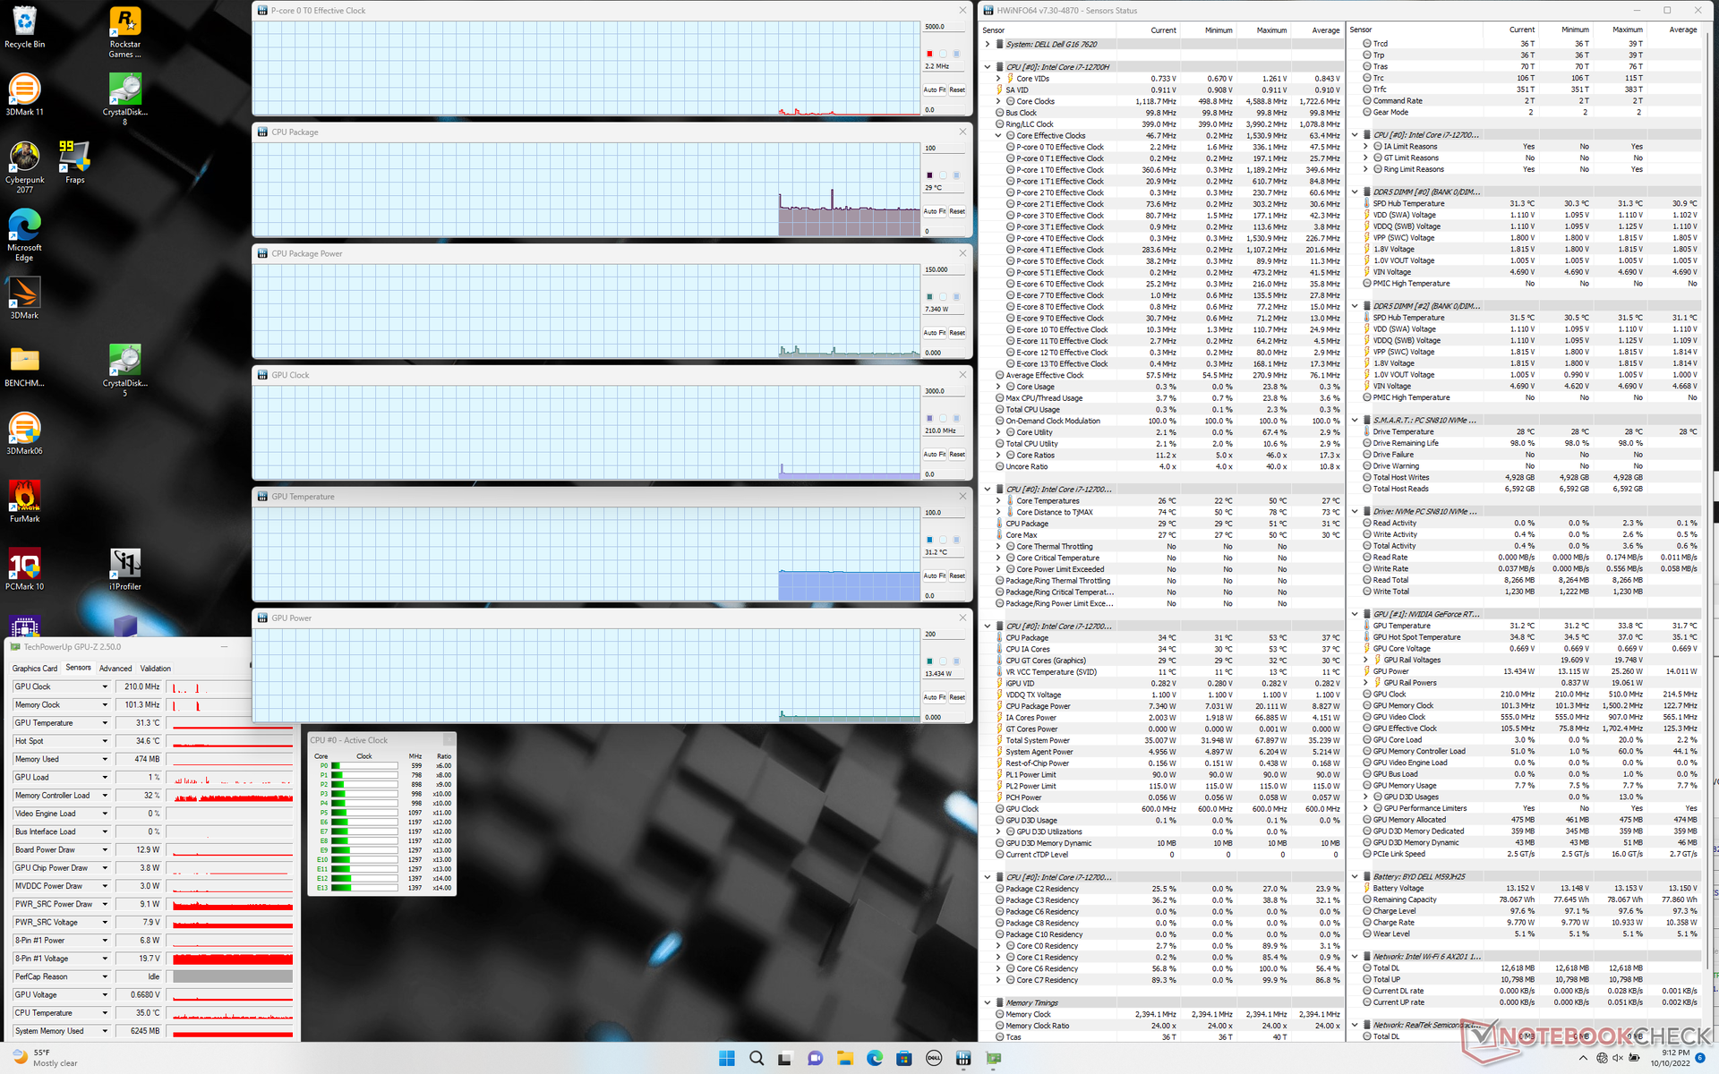This screenshot has height=1074, width=1719.
Task: Expand the Core VIDs sensor group
Action: [998, 79]
